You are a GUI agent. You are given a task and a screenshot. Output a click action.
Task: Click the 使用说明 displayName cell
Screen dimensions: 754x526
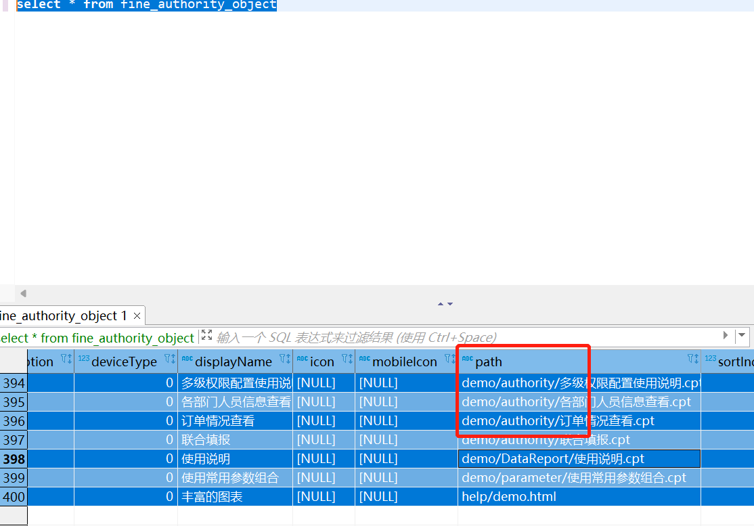[x=235, y=459]
